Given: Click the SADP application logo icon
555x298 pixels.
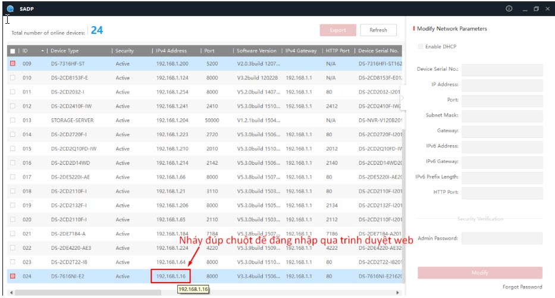Looking at the screenshot, I should (10, 8).
